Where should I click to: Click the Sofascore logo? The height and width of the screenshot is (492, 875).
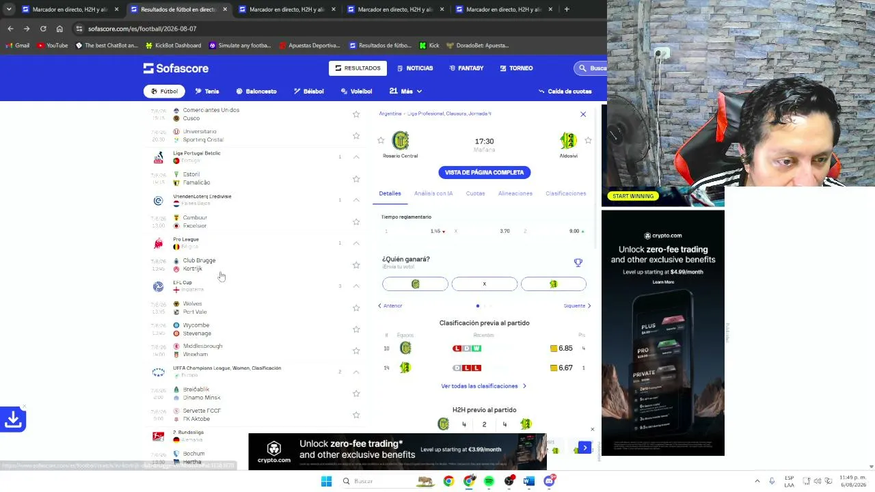coord(176,68)
